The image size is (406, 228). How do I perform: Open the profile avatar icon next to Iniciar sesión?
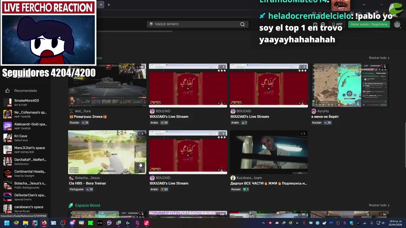click(397, 24)
